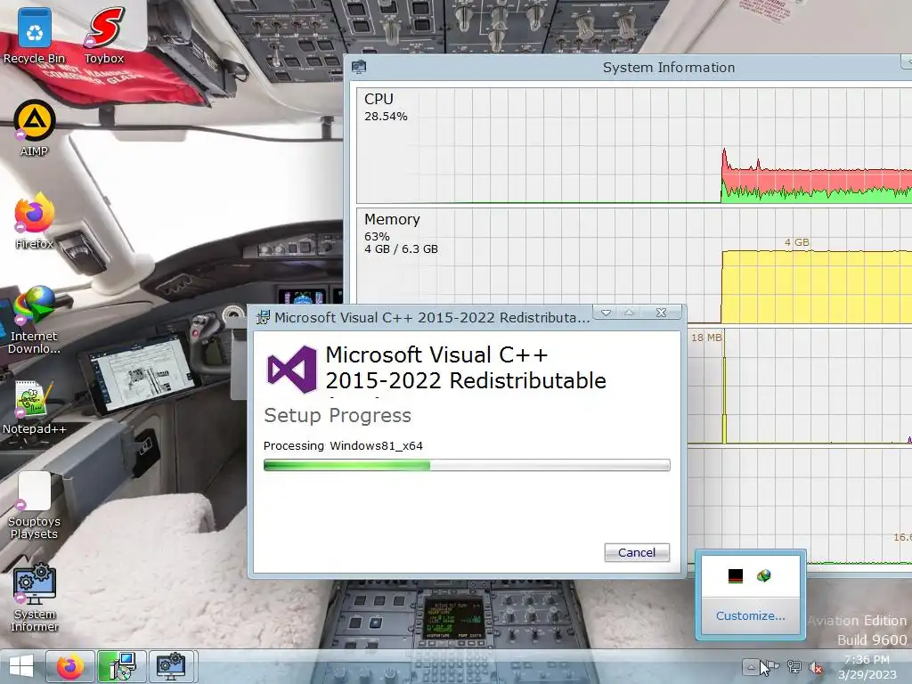Select the Visual C++ installer taskbar item
Image resolution: width=912 pixels, height=684 pixels.
(x=121, y=666)
